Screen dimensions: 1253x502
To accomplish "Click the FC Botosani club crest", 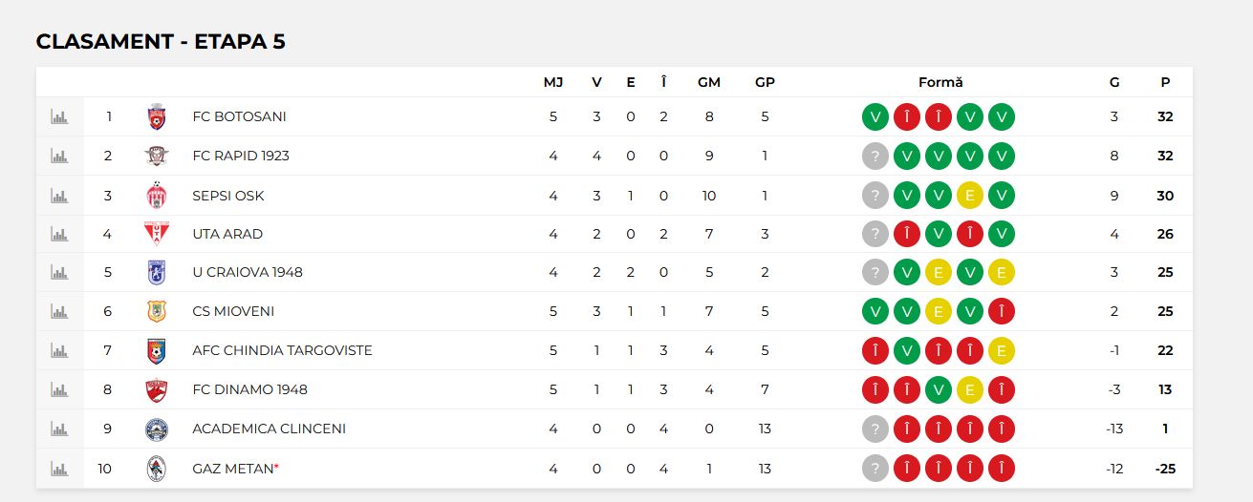I will pyautogui.click(x=156, y=116).
